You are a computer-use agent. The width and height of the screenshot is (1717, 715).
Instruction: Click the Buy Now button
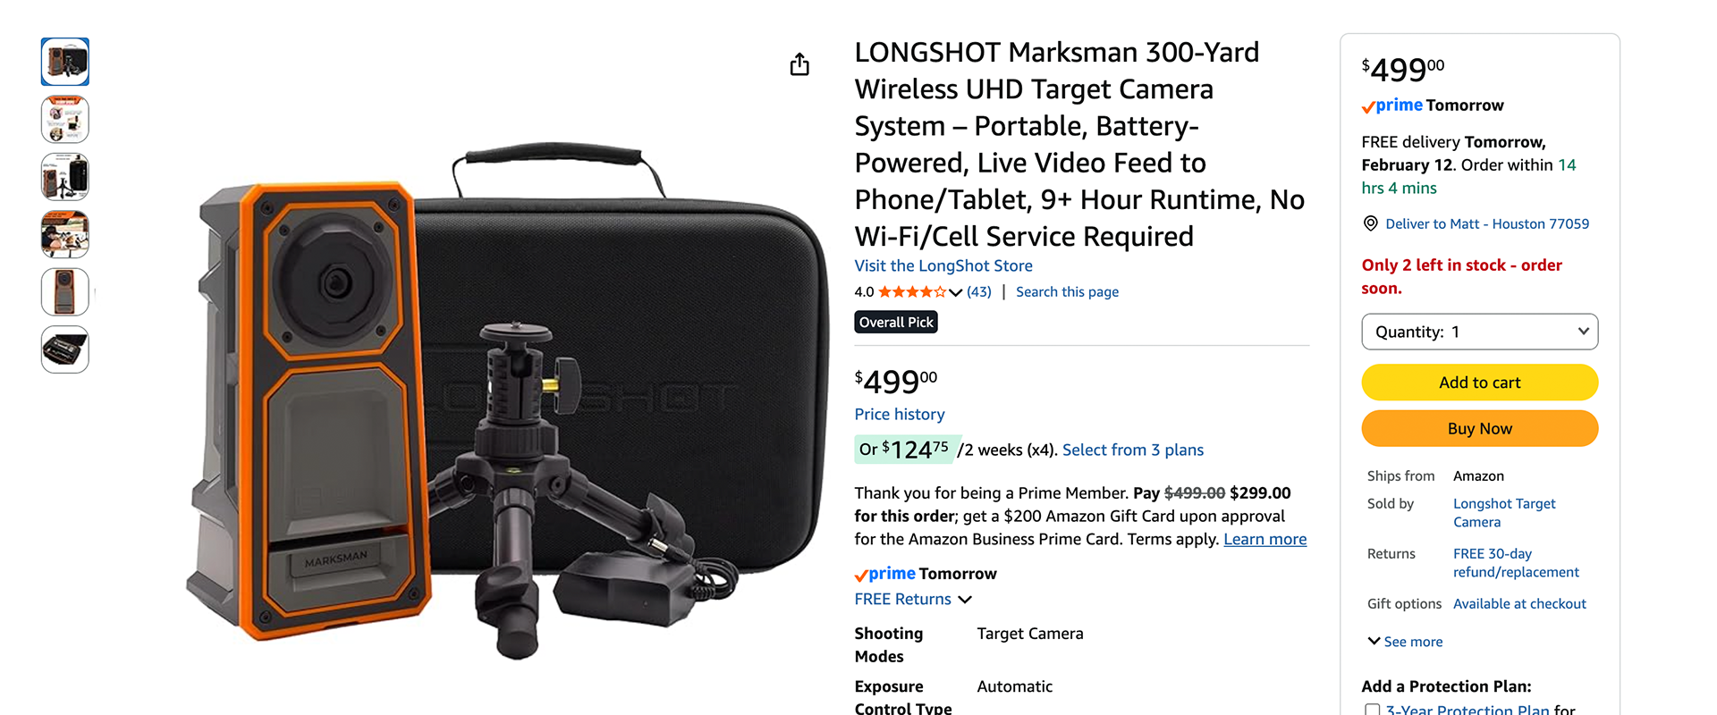pos(1479,429)
